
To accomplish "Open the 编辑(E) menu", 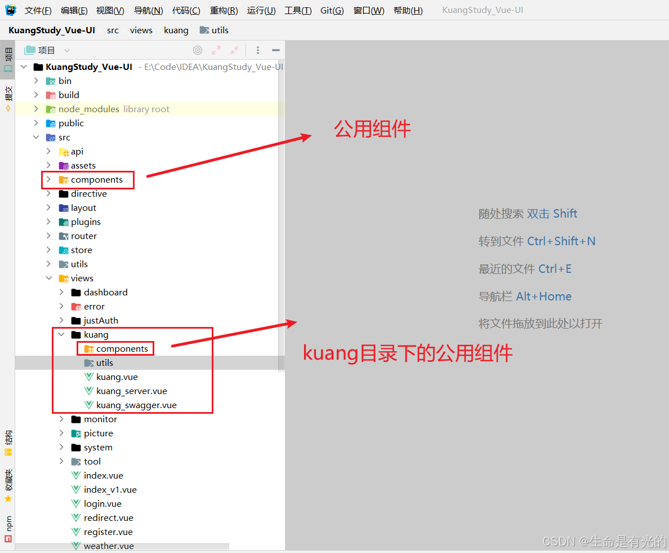I will [74, 10].
